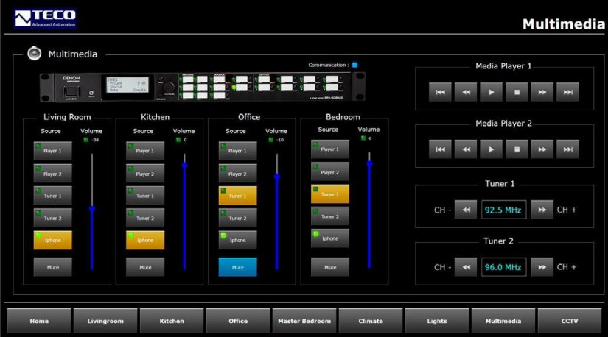
Task: Skip to previous track on Media Player 1
Action: pyautogui.click(x=440, y=92)
